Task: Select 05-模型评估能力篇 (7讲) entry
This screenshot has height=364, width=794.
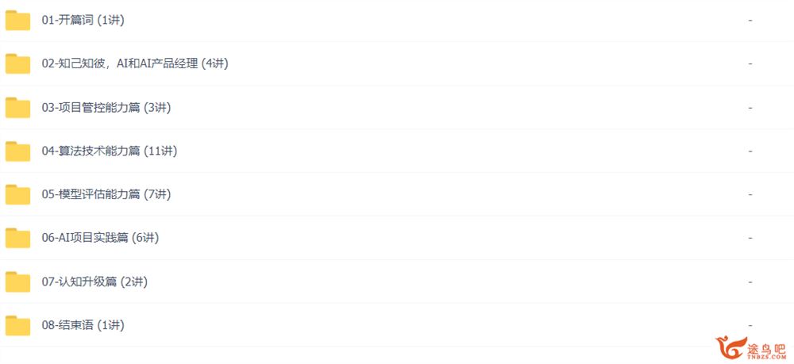Action: (x=106, y=194)
